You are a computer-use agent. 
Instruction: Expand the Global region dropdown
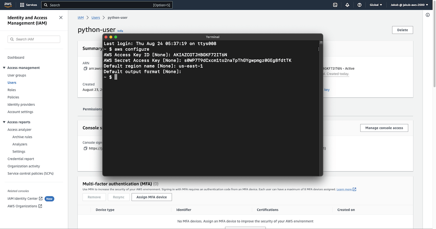pos(376,5)
